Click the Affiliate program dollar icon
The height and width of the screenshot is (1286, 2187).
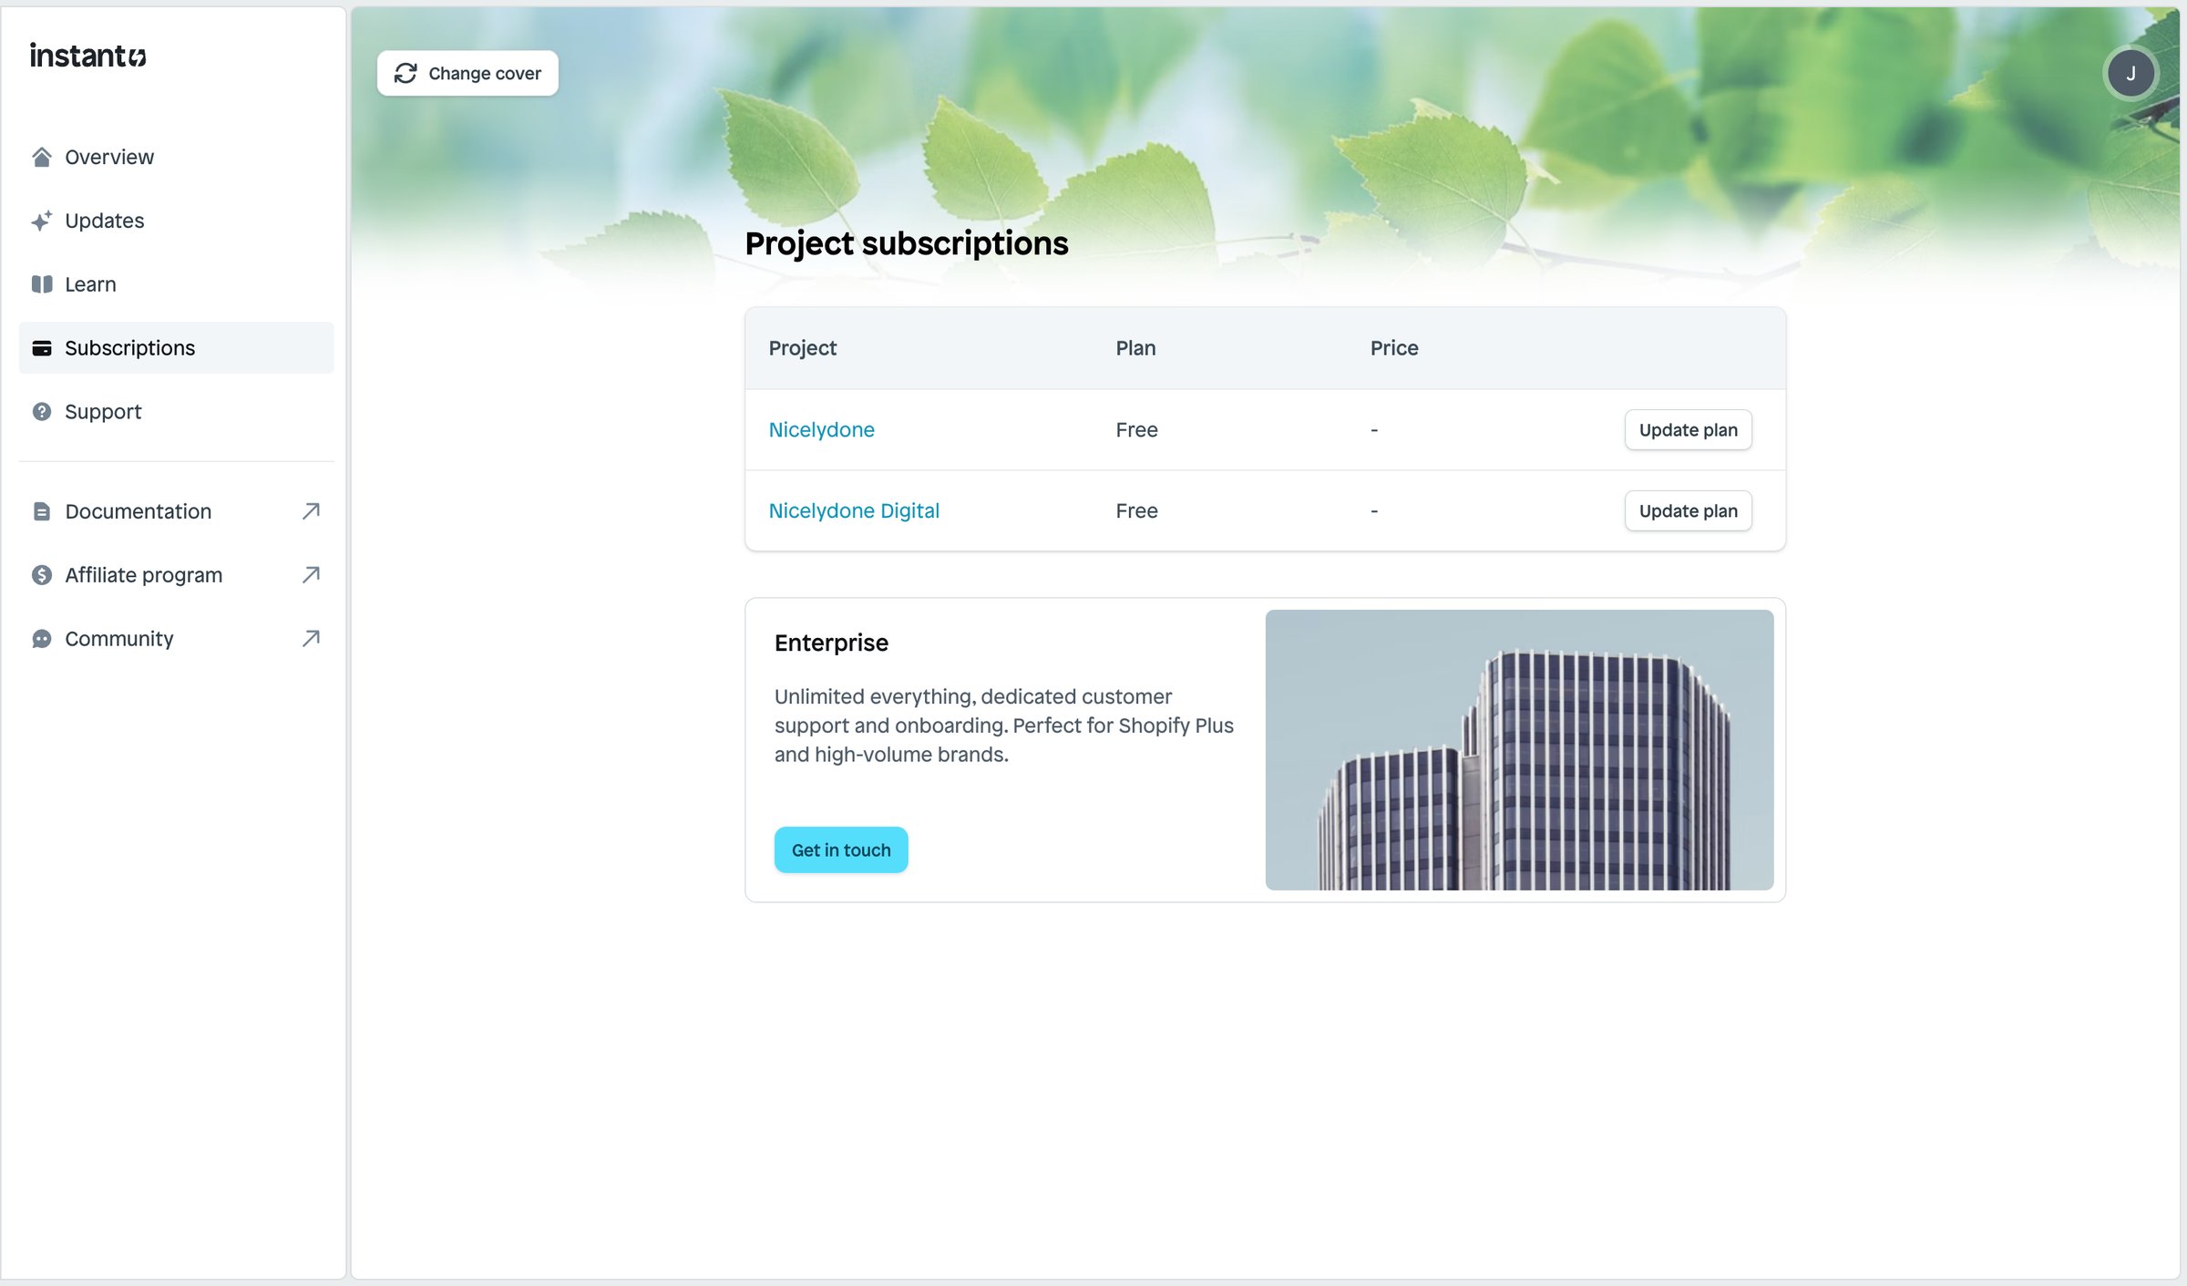click(x=41, y=575)
